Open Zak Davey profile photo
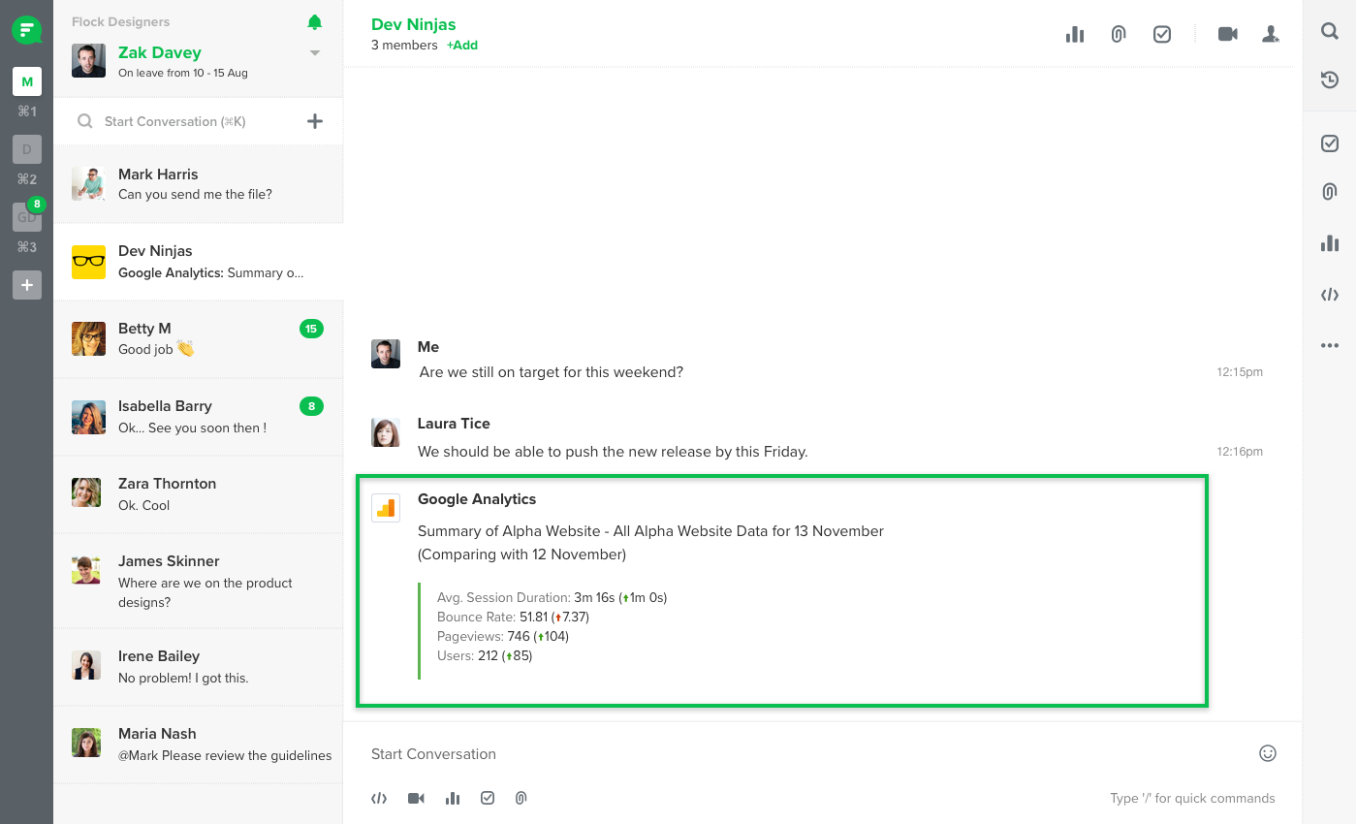 (88, 60)
